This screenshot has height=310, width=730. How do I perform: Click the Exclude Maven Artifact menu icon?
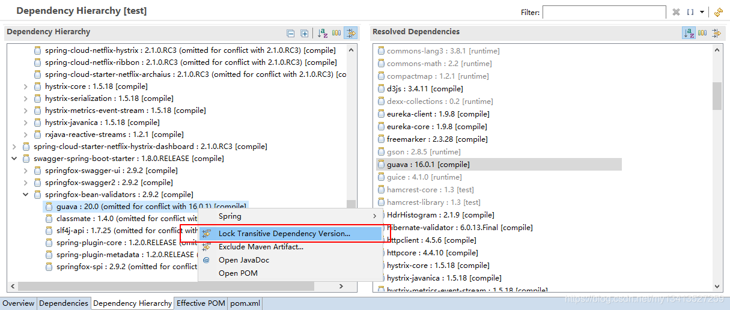point(207,247)
